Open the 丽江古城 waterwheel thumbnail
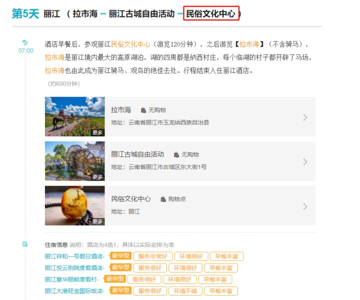This screenshot has height=300, width=360. click(74, 161)
